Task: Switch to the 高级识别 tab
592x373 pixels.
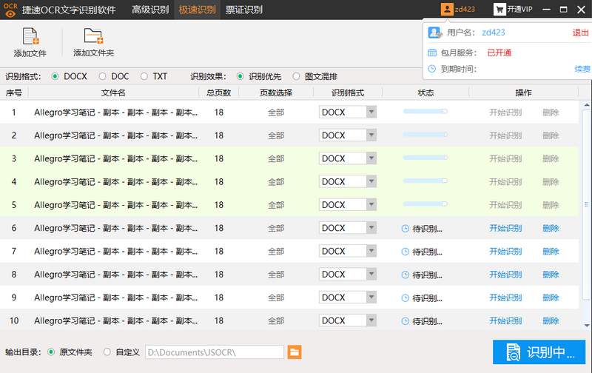Action: (x=149, y=10)
